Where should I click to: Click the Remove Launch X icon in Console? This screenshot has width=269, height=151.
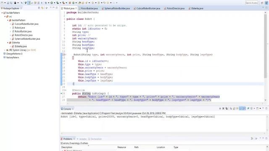point(223,108)
